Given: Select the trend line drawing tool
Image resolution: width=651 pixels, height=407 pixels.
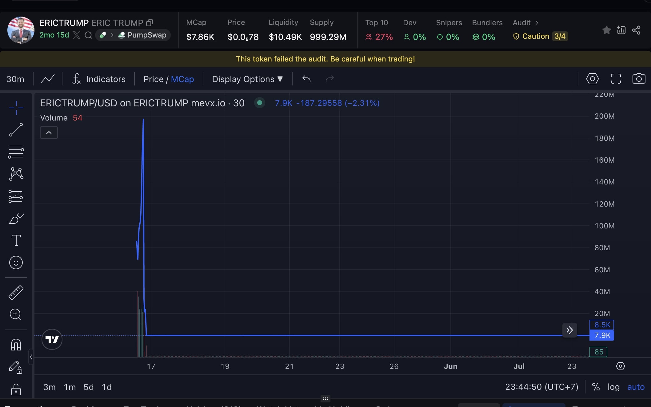Looking at the screenshot, I should tap(16, 130).
